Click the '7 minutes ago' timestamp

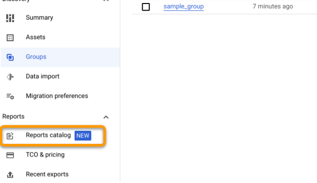pos(273,7)
